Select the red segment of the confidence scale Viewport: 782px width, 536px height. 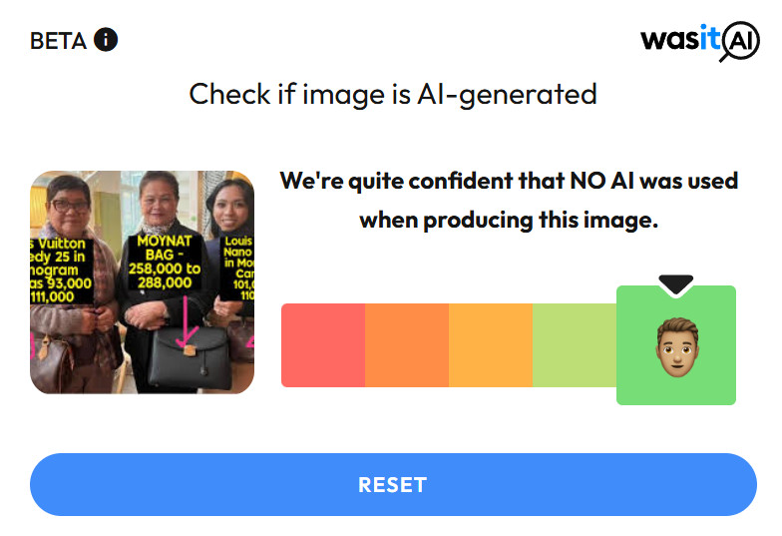323,345
